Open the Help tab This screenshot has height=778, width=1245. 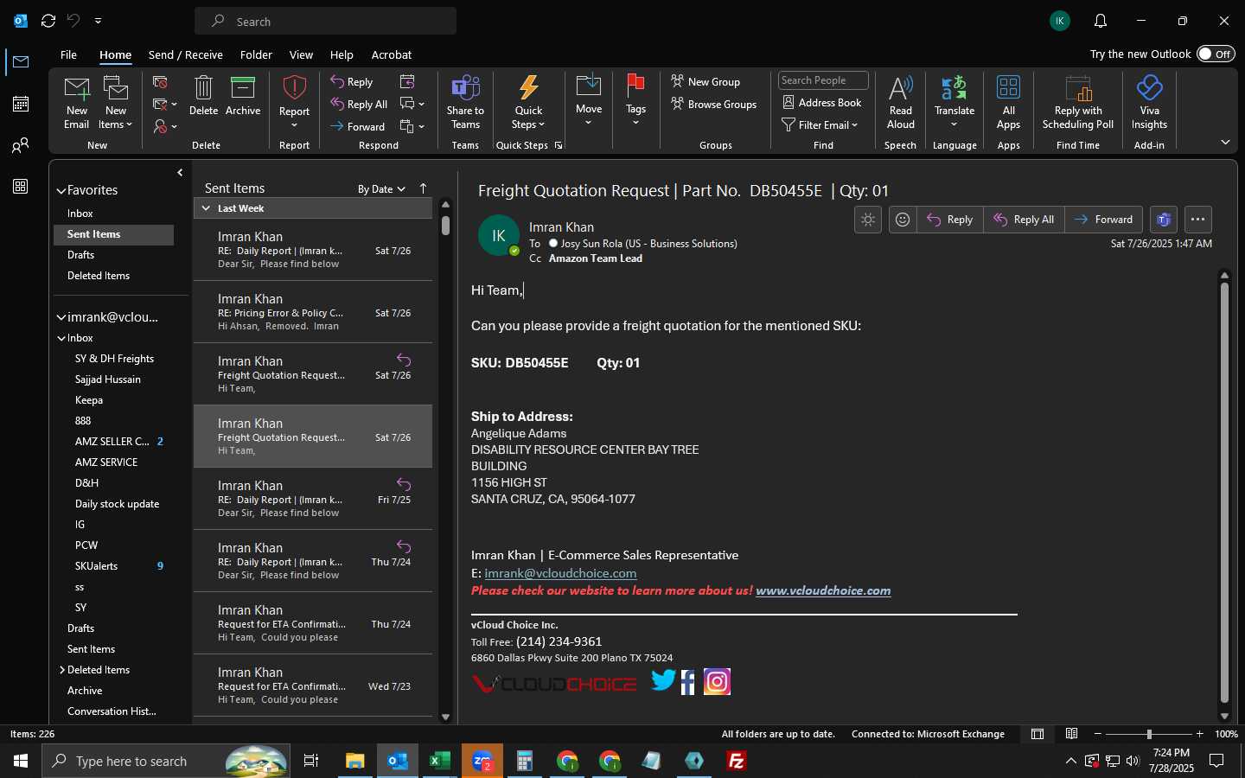(342, 54)
